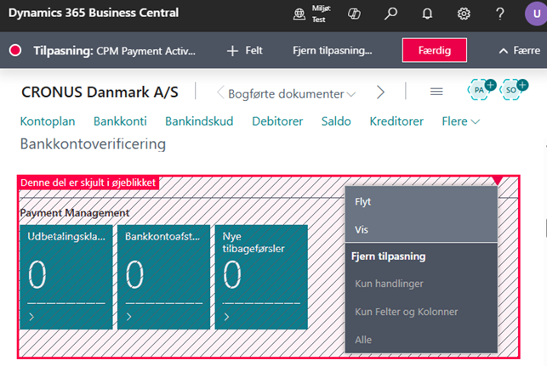
Task: Finish customization with Færdig button
Action: 435,50
